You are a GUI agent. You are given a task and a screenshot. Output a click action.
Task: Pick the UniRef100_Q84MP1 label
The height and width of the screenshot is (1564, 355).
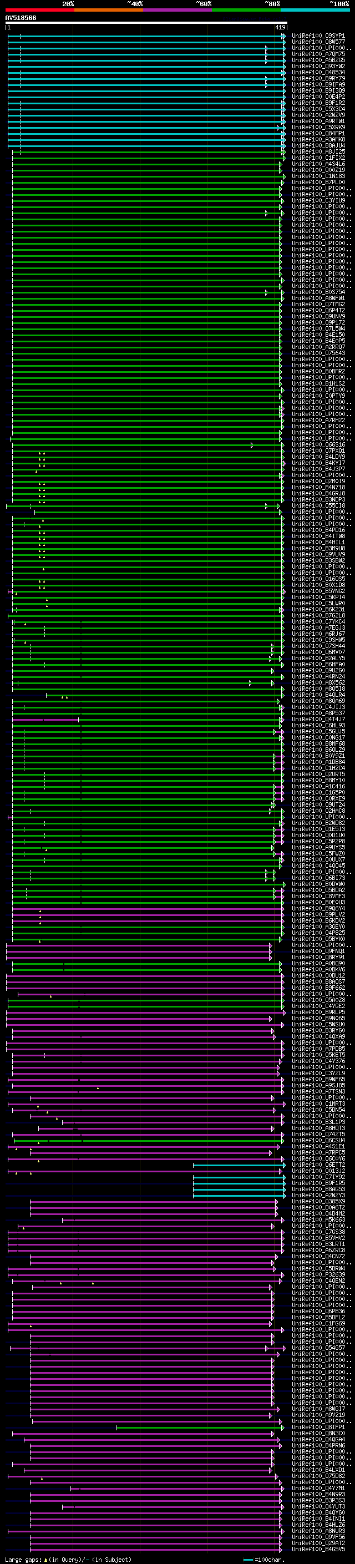tap(318, 134)
